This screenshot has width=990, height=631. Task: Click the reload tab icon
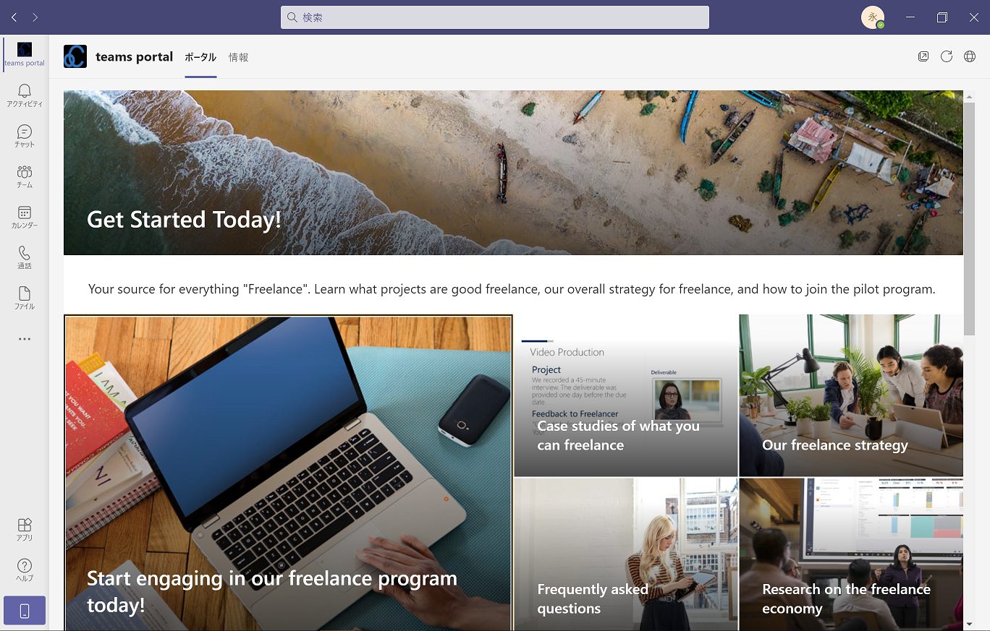click(947, 56)
